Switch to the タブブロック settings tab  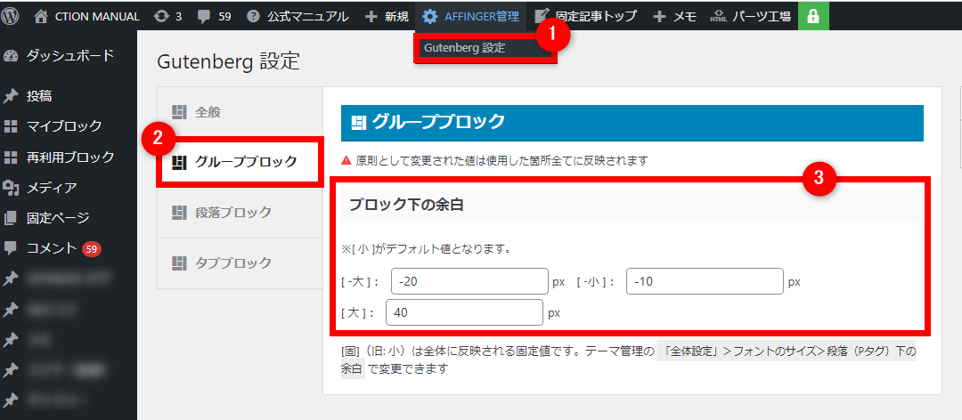click(x=240, y=263)
